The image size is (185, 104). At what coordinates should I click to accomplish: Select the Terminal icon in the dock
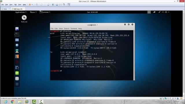(x=17, y=34)
